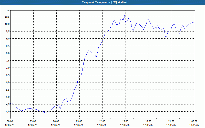
Task: Select the '9,5' y-axis label
Action: click(x=8, y=31)
